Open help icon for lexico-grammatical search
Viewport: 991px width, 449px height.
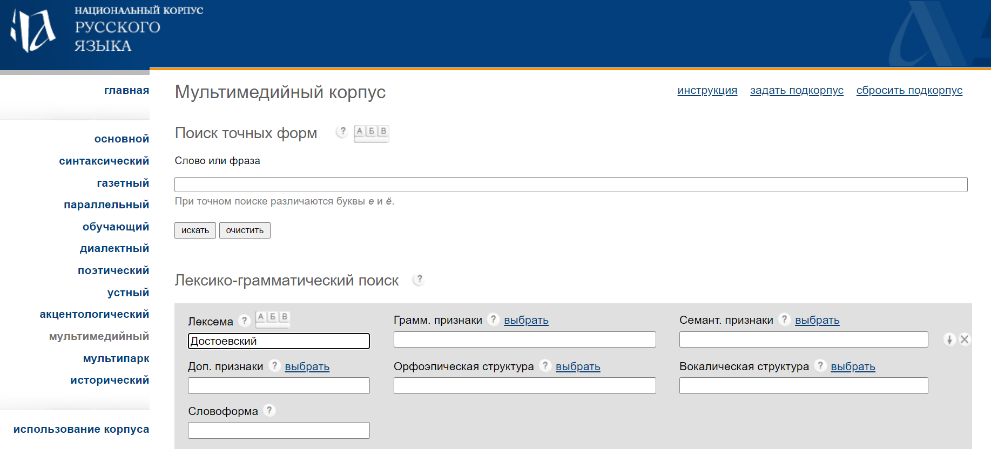(x=419, y=279)
